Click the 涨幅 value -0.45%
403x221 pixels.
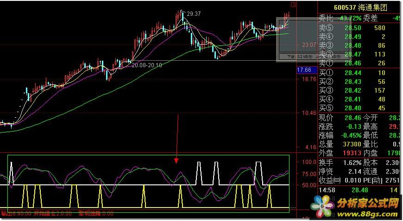point(351,135)
